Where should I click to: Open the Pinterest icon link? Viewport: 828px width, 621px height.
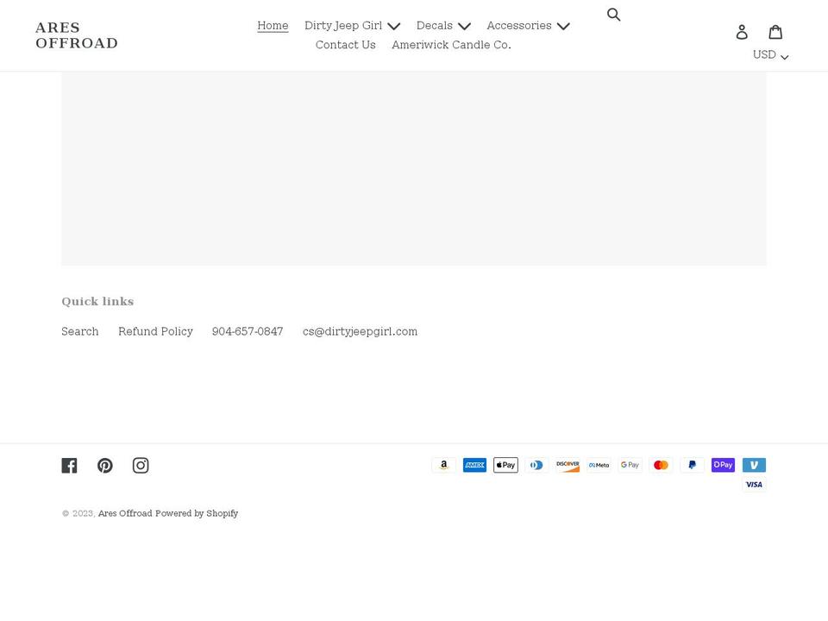105,465
